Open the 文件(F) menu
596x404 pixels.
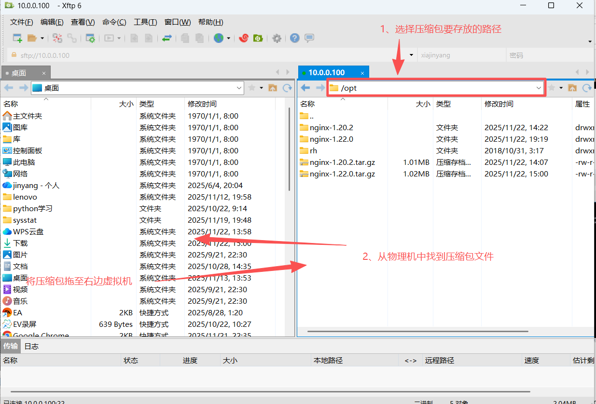pyautogui.click(x=22, y=22)
